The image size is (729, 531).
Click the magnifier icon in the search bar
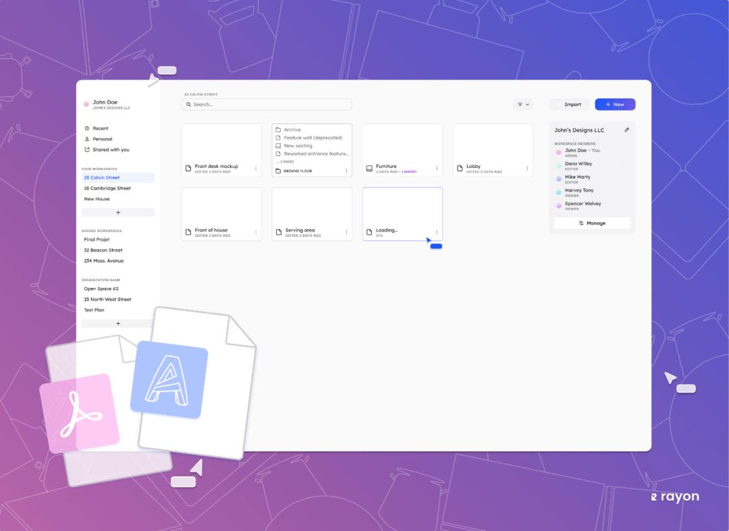coord(189,105)
